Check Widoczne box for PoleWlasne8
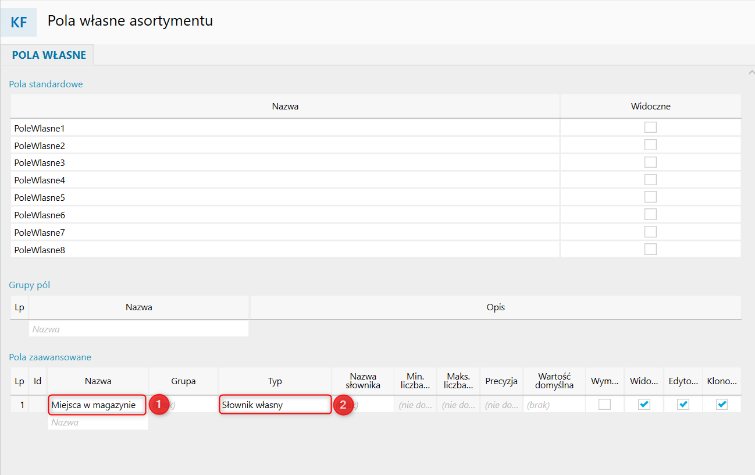Screen dimensions: 755x475 point(650,250)
